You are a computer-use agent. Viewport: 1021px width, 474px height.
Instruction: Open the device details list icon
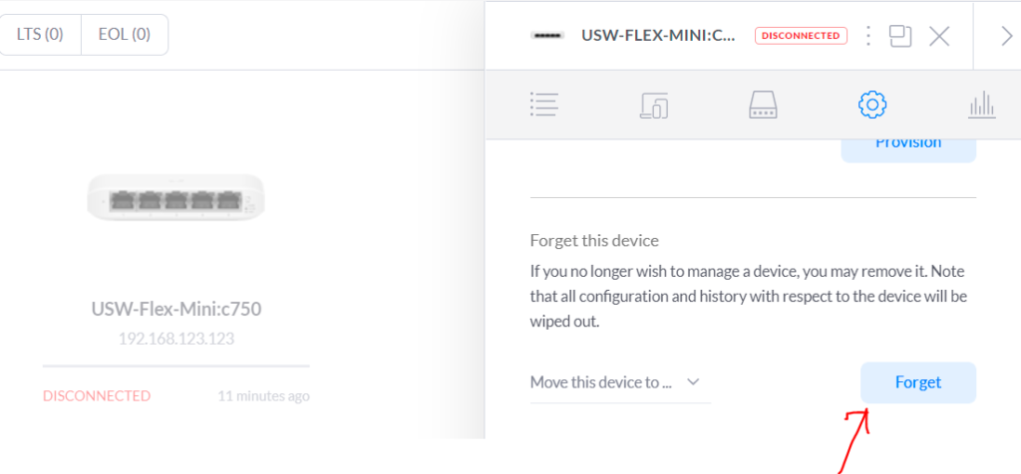pos(543,104)
